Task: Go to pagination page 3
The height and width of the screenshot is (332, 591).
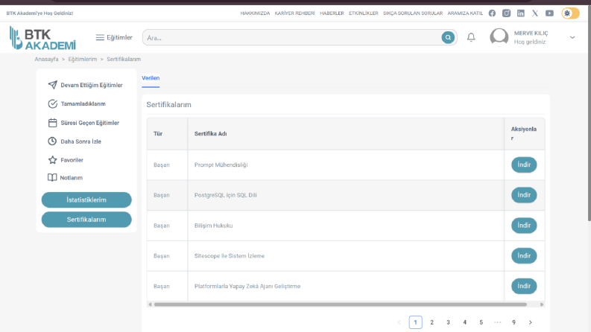Action: 448,322
